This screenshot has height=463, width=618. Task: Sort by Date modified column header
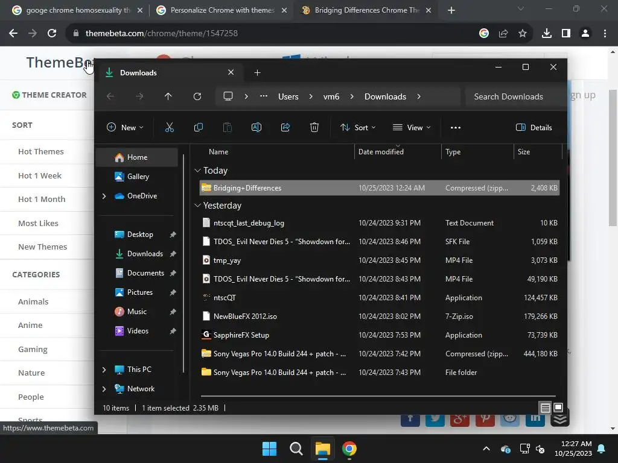(397, 151)
